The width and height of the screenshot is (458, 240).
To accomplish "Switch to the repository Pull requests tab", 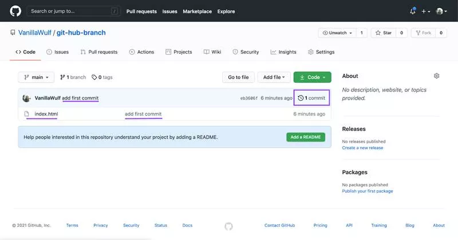I will coord(99,52).
